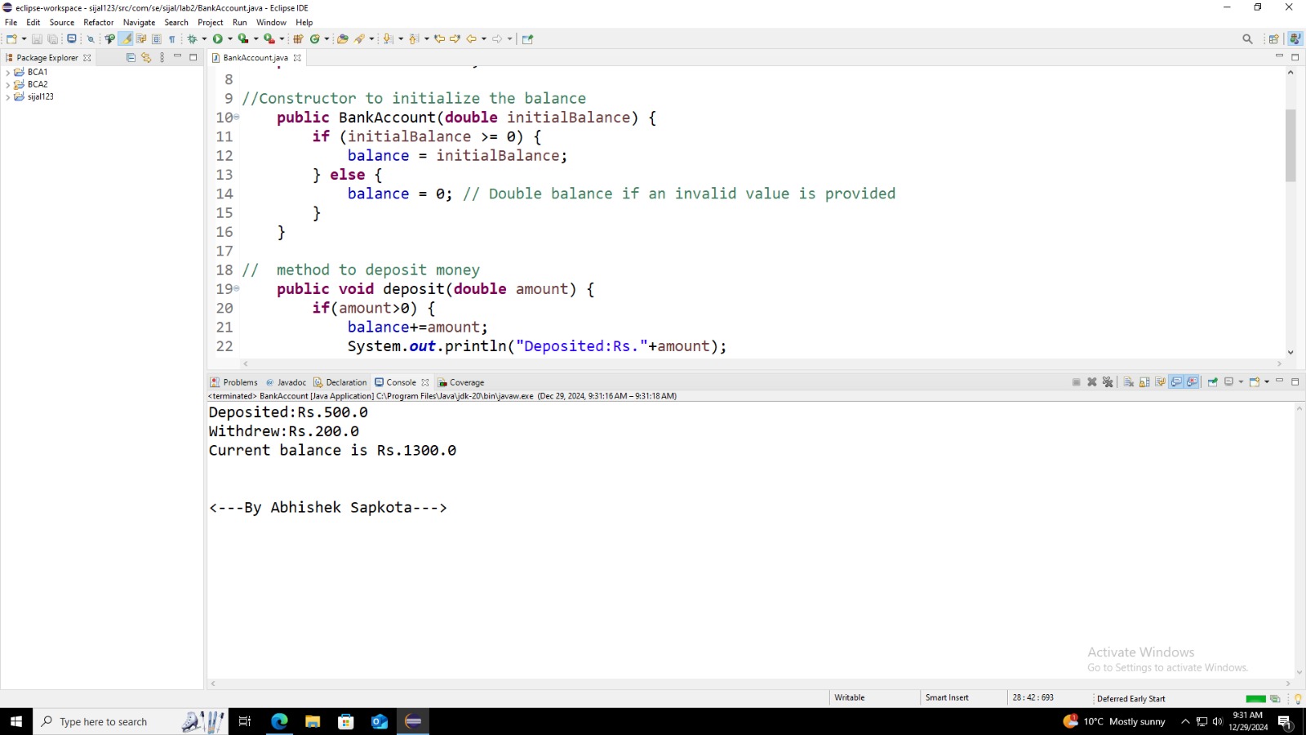Viewport: 1306px width, 735px height.
Task: Open the Run button dropdown arrow
Action: pos(230,38)
